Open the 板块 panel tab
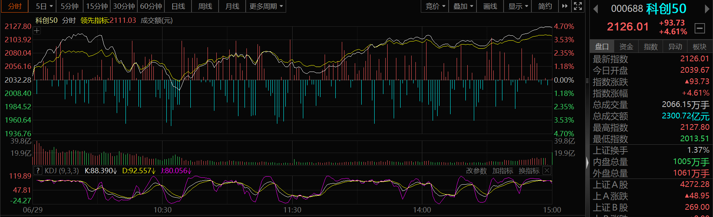This screenshot has height=217, width=713. coord(700,46)
